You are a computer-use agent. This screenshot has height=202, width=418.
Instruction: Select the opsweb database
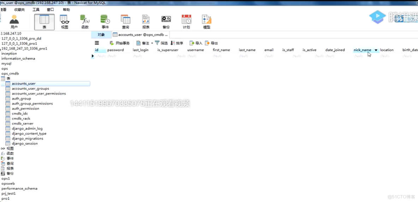[x=8, y=184]
